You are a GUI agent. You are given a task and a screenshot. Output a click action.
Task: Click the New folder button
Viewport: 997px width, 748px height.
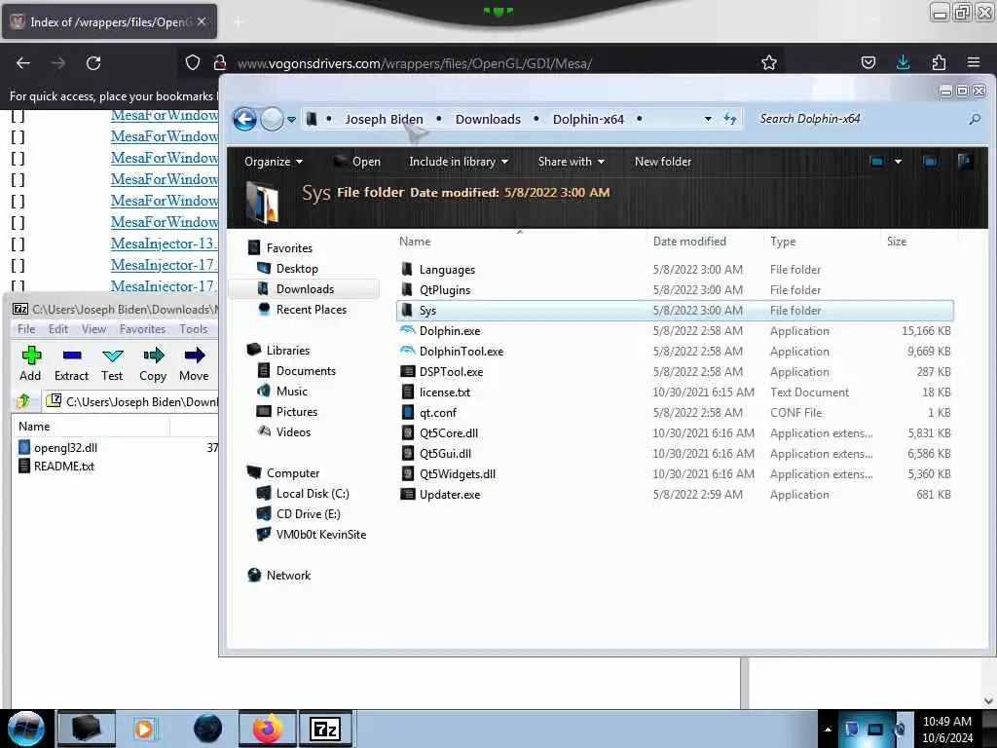coord(662,162)
